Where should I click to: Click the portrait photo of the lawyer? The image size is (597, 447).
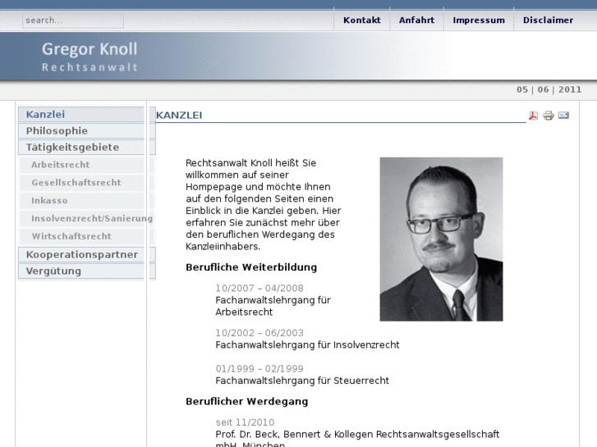(x=441, y=239)
